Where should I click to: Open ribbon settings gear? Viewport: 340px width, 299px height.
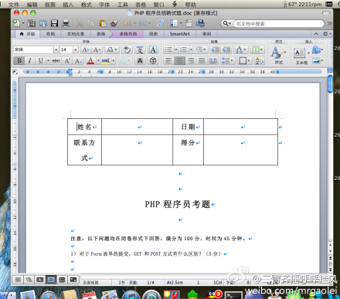tap(326, 34)
